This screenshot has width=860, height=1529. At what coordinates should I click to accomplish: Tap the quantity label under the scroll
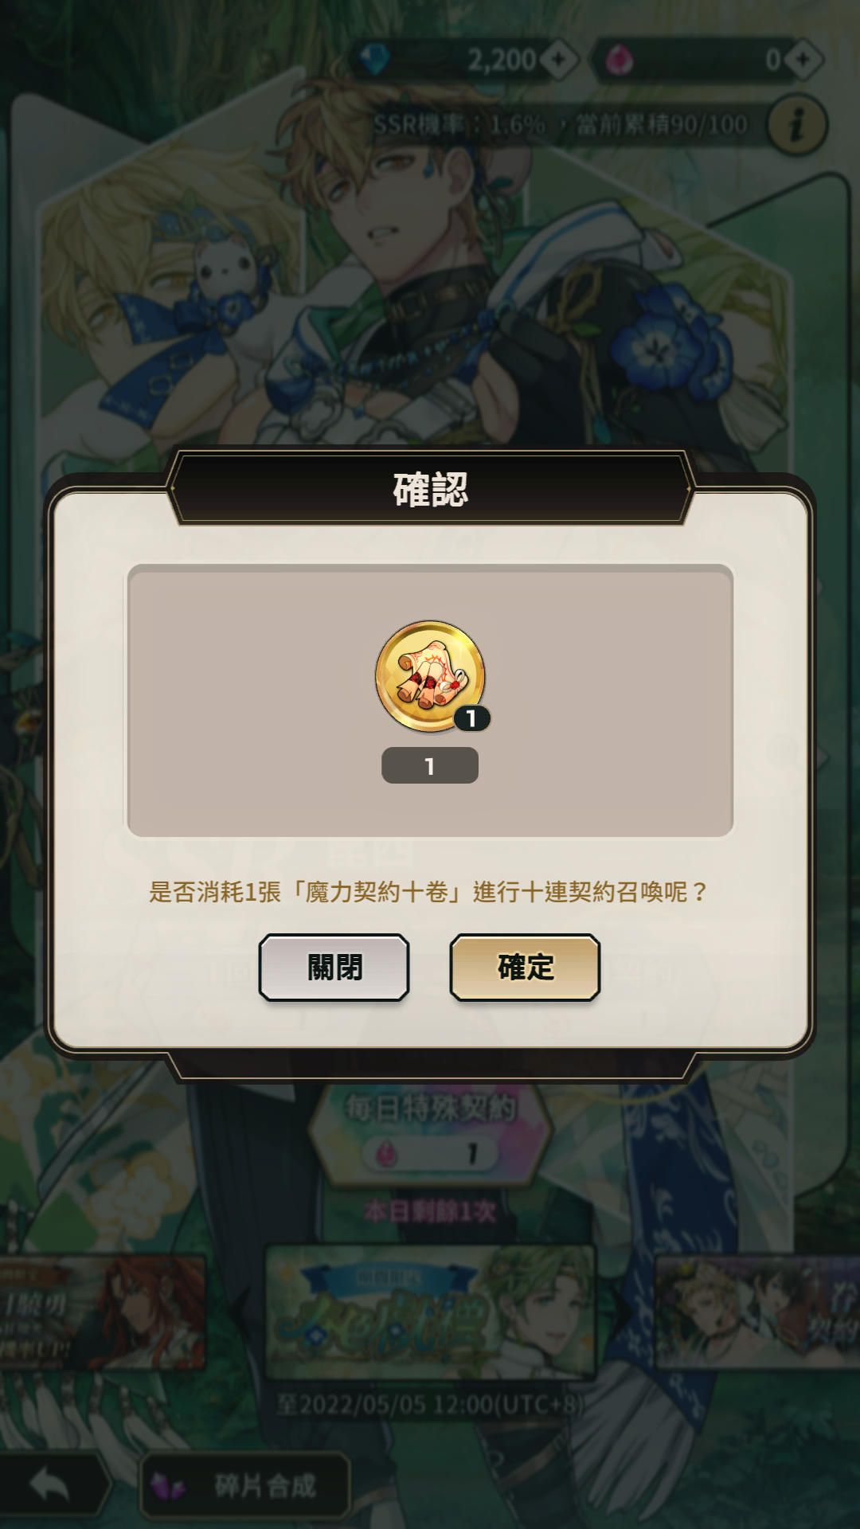[430, 765]
